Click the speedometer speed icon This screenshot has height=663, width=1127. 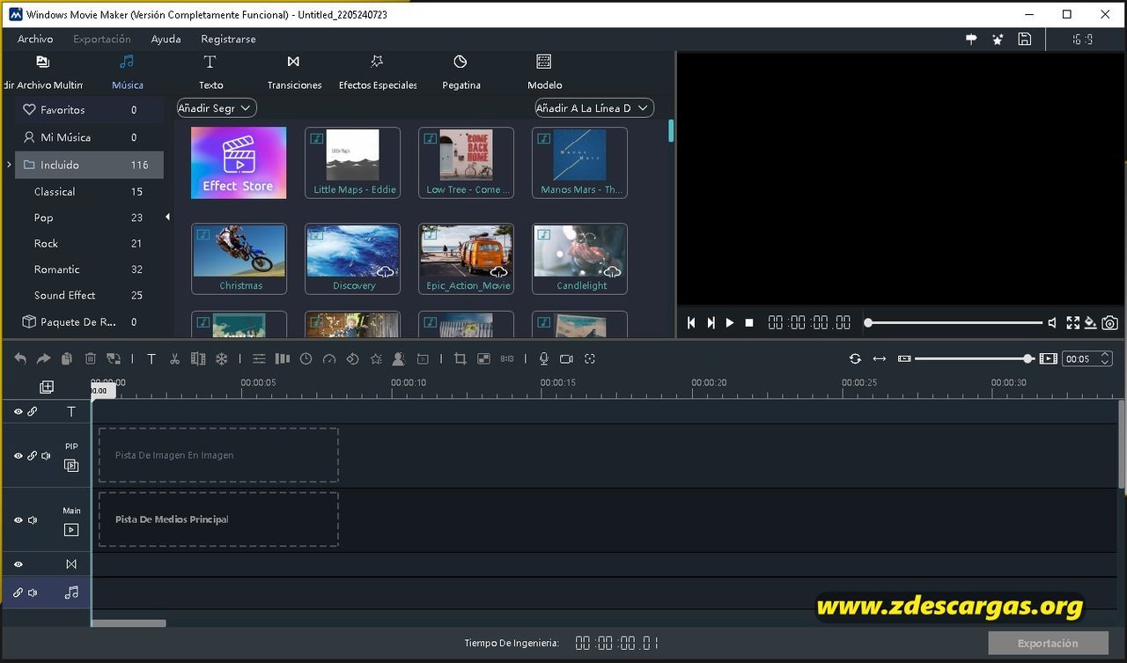click(329, 358)
